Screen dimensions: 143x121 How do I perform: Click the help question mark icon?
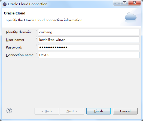tap(9, 111)
